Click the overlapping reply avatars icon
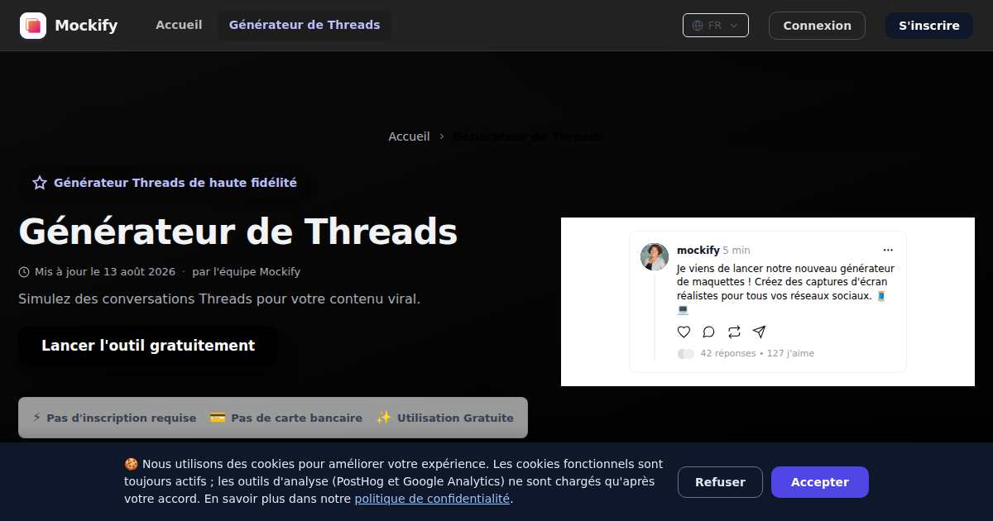The width and height of the screenshot is (993, 521). [x=686, y=353]
